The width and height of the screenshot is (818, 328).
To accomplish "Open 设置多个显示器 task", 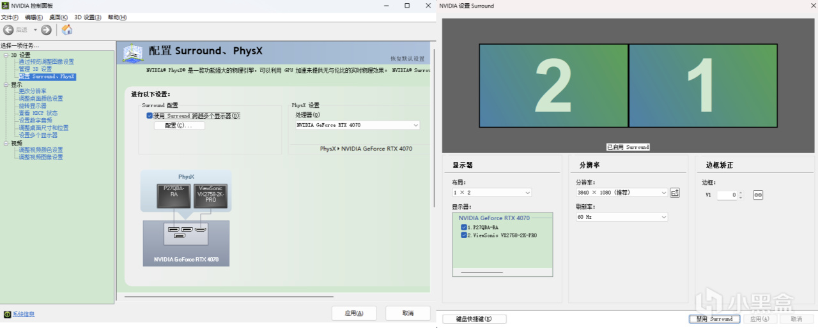I will (x=38, y=135).
